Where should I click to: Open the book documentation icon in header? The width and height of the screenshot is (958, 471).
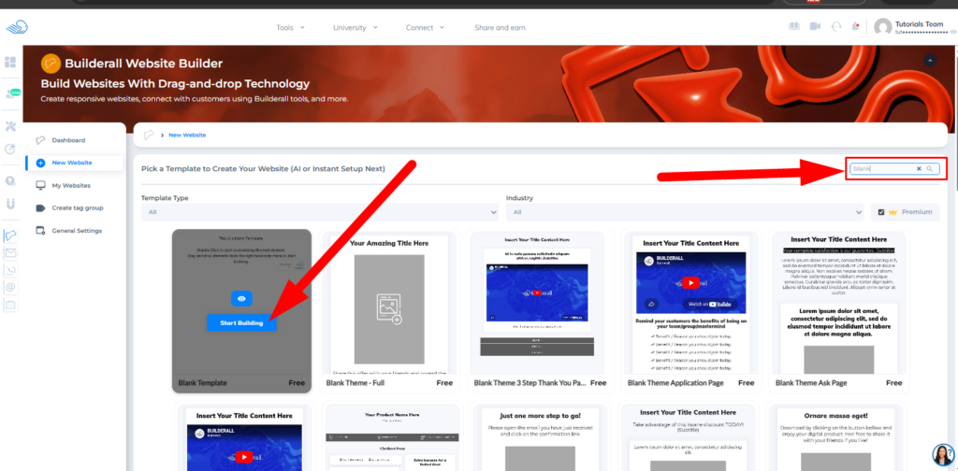[x=794, y=27]
